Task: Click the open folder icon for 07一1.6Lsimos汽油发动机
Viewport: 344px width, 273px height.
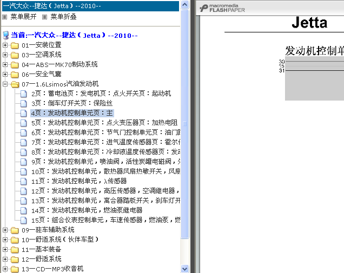Action: 15,84
